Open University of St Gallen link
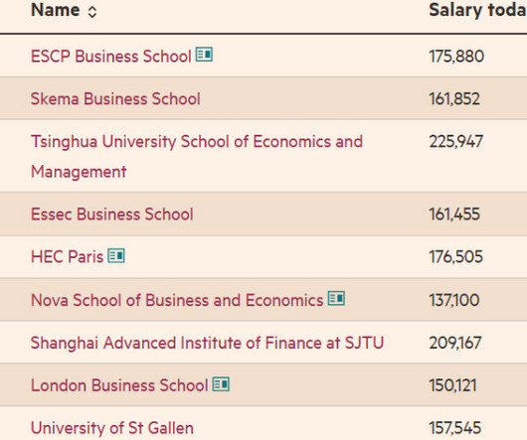 click(x=112, y=428)
